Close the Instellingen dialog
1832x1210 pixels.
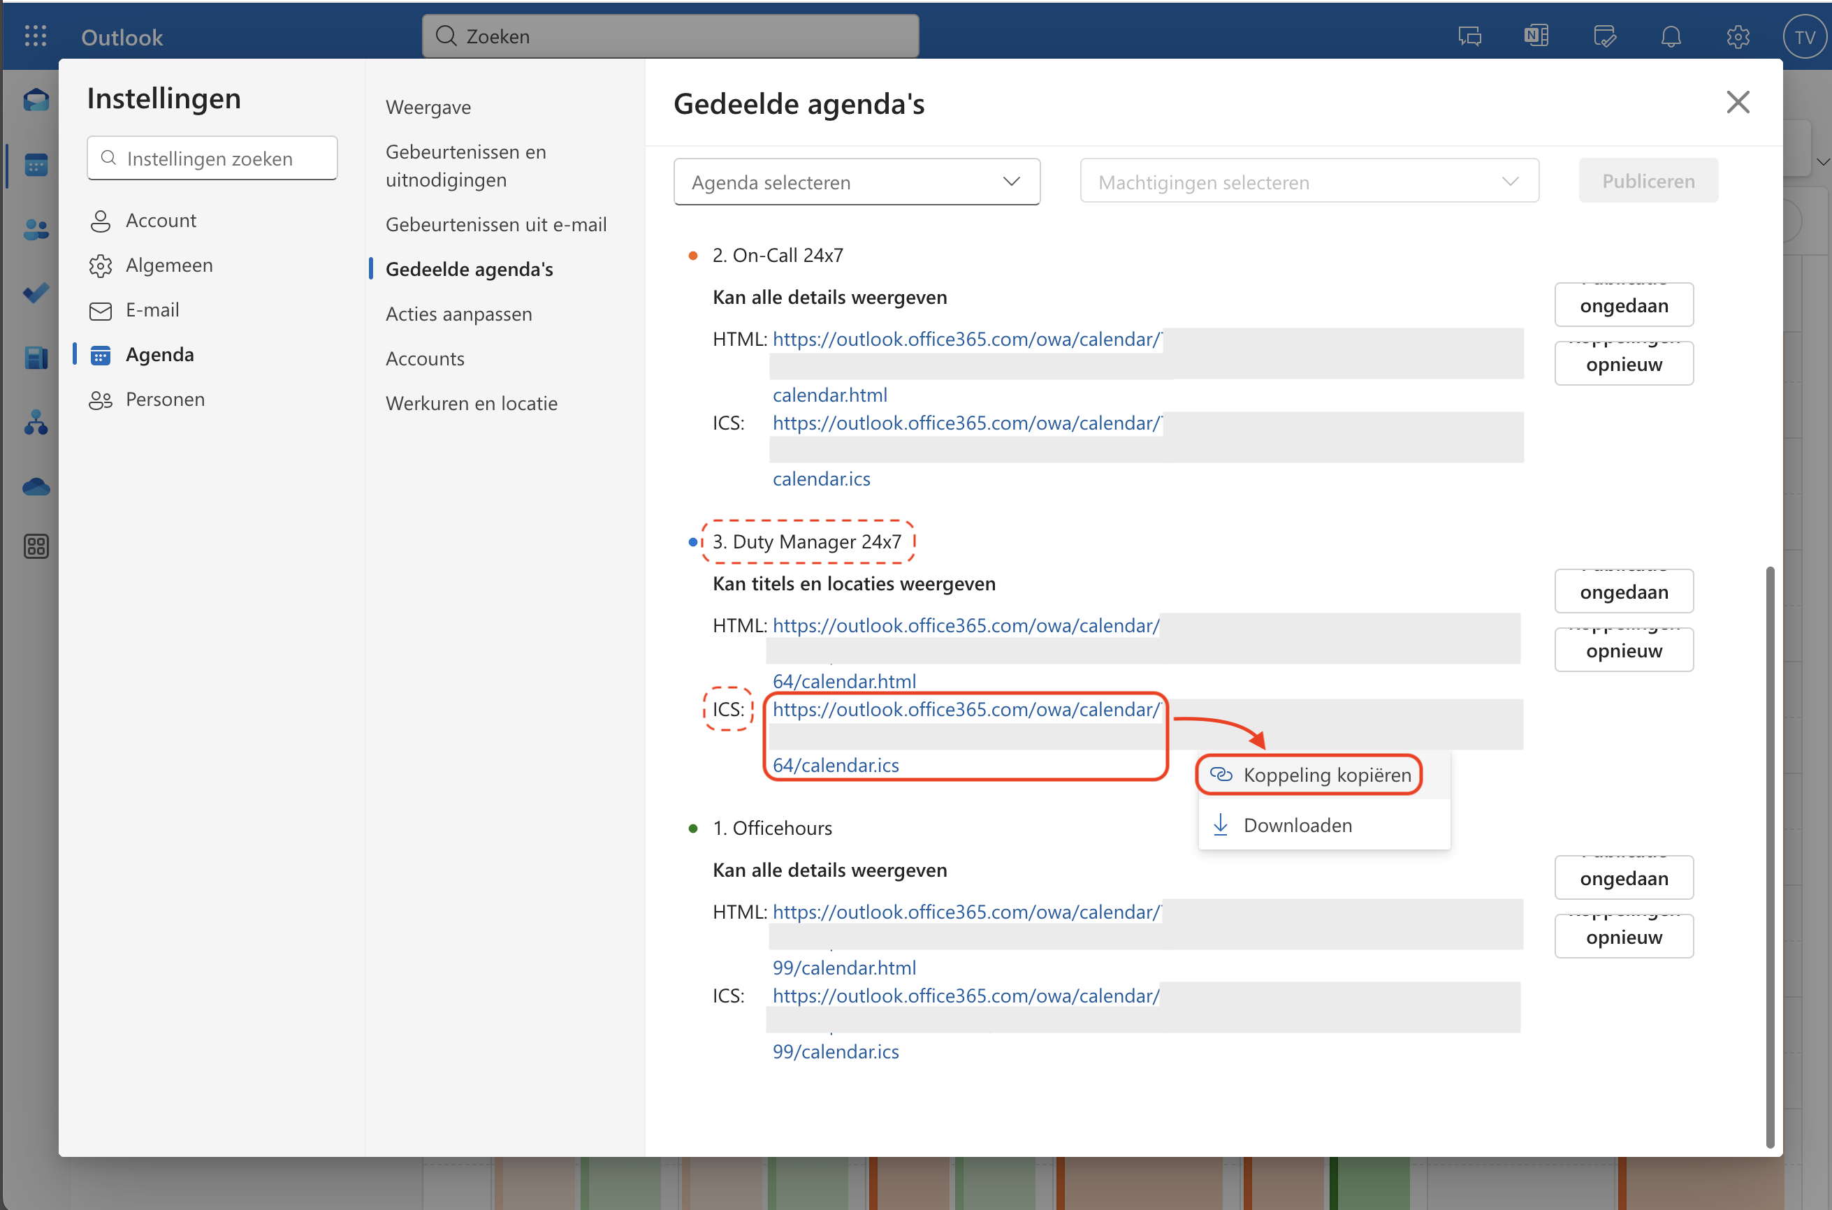(1737, 102)
